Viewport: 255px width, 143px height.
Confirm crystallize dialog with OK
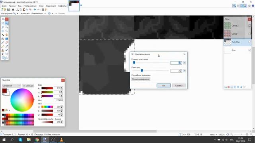164,85
